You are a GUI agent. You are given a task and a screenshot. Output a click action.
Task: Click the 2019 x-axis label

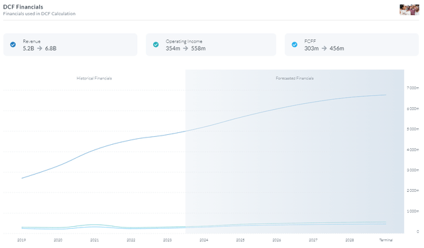tap(22, 240)
